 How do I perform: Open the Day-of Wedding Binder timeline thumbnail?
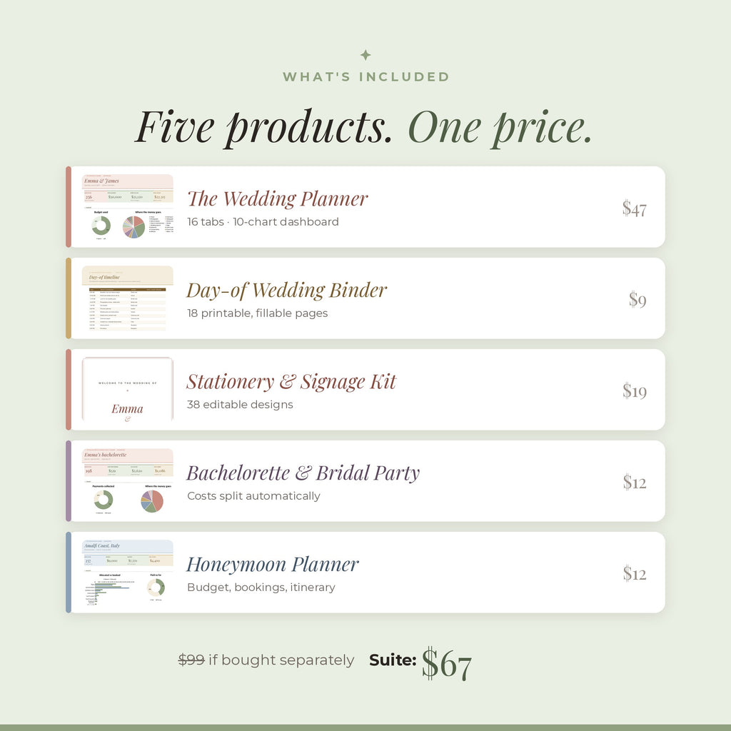(x=128, y=298)
